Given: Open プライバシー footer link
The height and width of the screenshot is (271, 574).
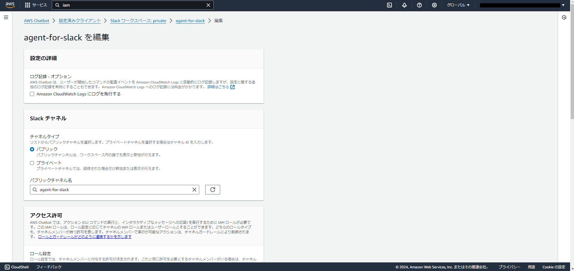Looking at the screenshot, I should tap(509, 267).
